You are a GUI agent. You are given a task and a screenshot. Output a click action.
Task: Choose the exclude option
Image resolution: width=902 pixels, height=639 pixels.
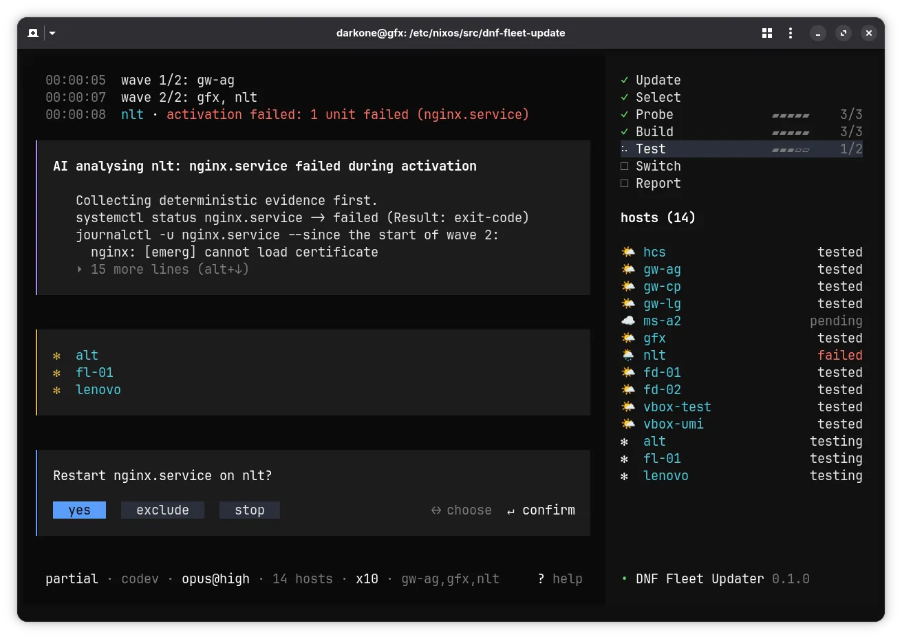point(162,510)
